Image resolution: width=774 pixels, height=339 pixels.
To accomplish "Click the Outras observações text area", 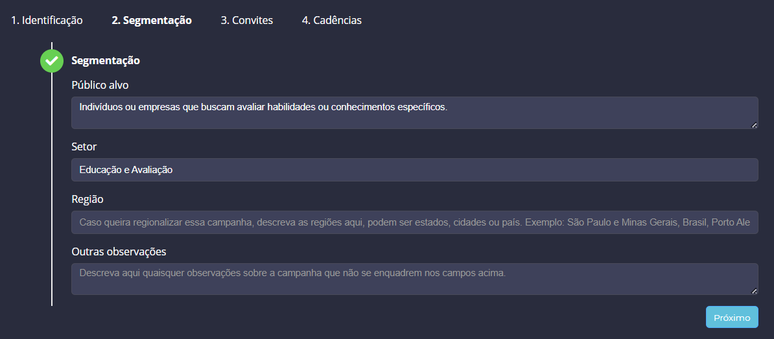I will (x=415, y=279).
